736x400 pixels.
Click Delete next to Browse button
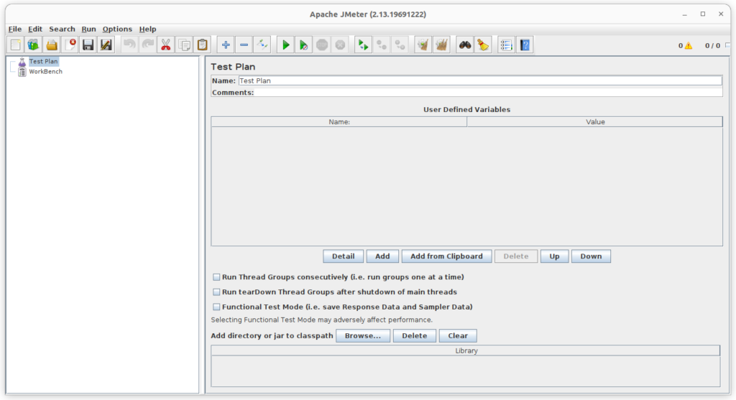coord(415,336)
